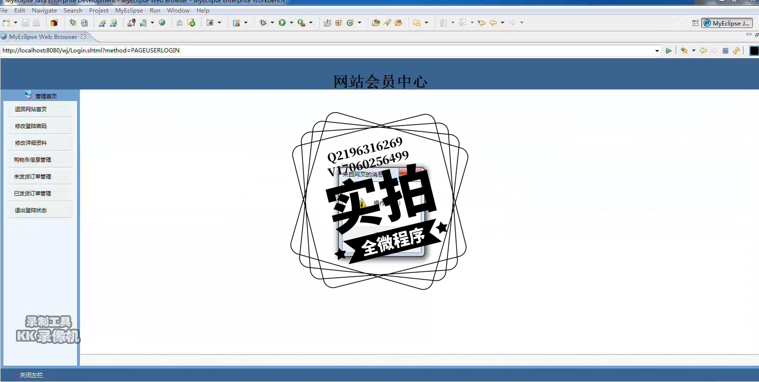Click the new package cube icon
This screenshot has width=759, height=382.
coord(54,23)
